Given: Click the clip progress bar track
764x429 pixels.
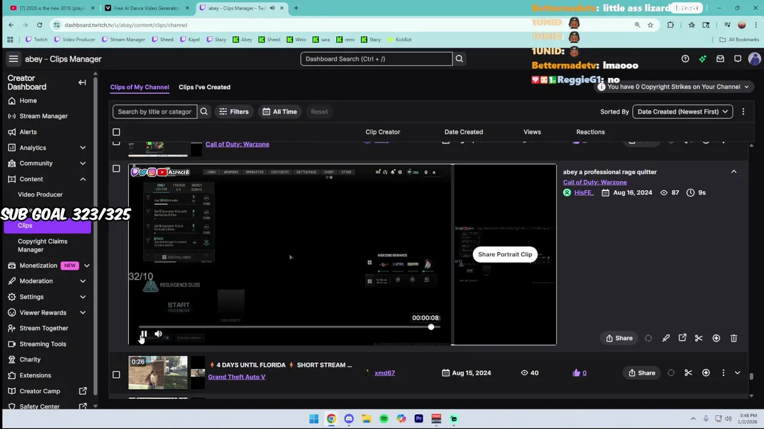Looking at the screenshot, I should pyautogui.click(x=289, y=327).
